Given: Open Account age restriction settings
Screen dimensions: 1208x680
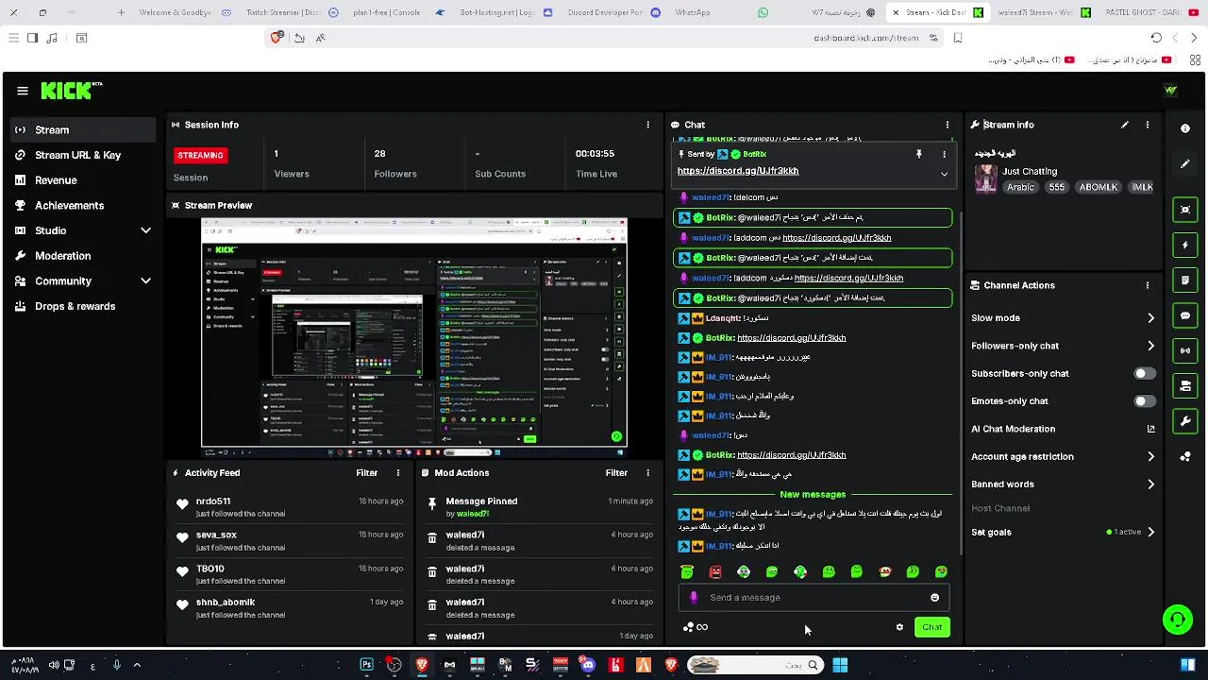Looking at the screenshot, I should click(1063, 457).
